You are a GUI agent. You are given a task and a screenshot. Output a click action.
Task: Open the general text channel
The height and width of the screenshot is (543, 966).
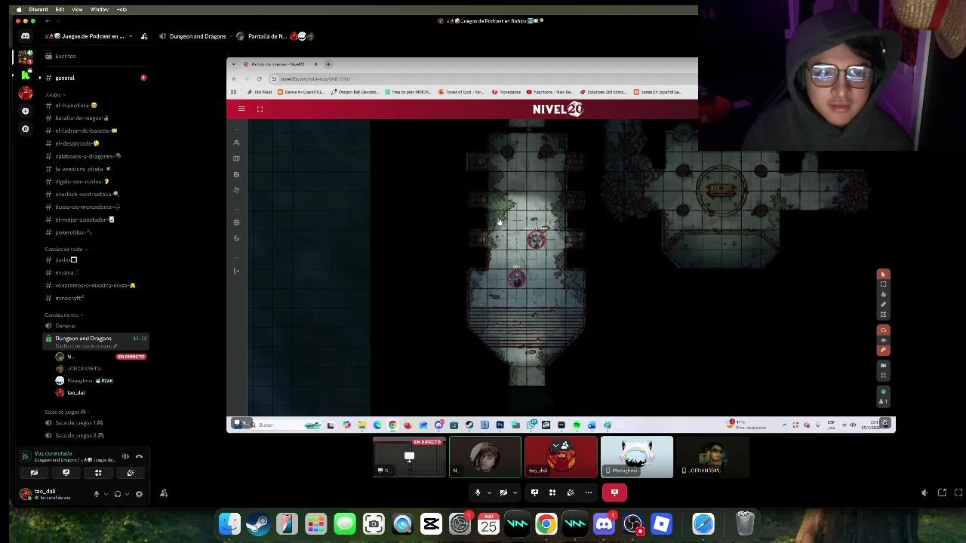96,78
